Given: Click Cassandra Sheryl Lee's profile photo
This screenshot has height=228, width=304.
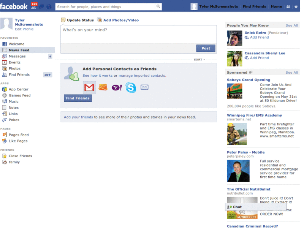Looking at the screenshot, I should click(234, 59).
